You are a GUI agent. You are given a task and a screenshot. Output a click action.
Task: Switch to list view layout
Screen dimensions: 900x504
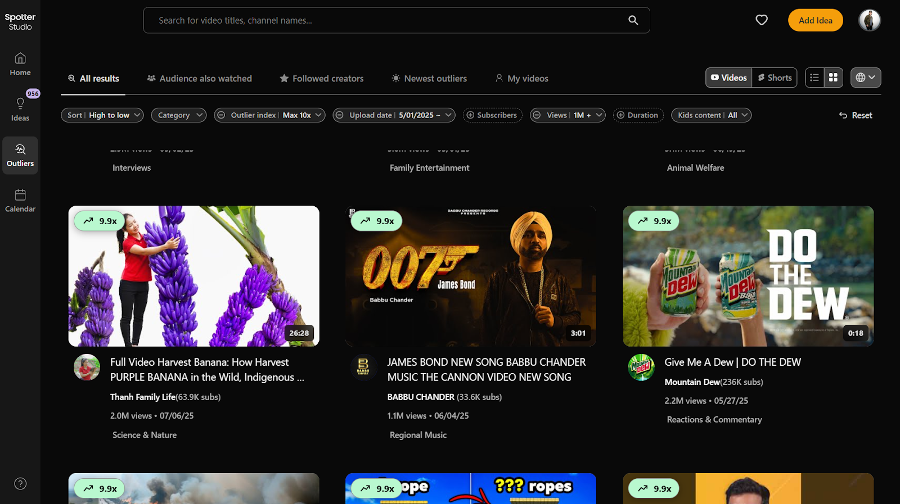tap(814, 78)
